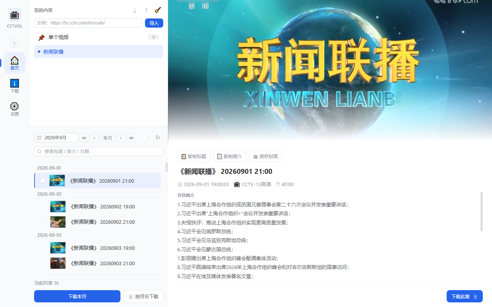Check the 20260903 21:00 episode checkbox

pyautogui.click(x=43, y=263)
